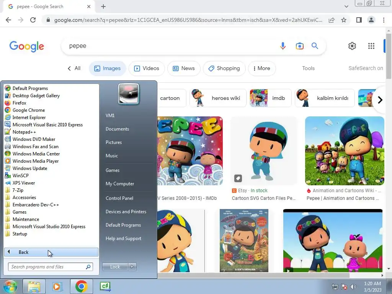
Task: Open Help and Support
Action: pyautogui.click(x=123, y=238)
